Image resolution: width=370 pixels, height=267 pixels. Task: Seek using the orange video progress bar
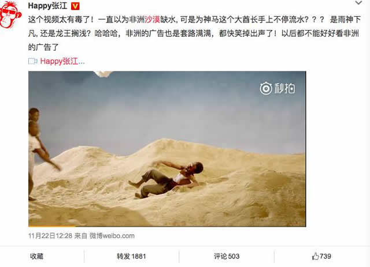(x=51, y=226)
